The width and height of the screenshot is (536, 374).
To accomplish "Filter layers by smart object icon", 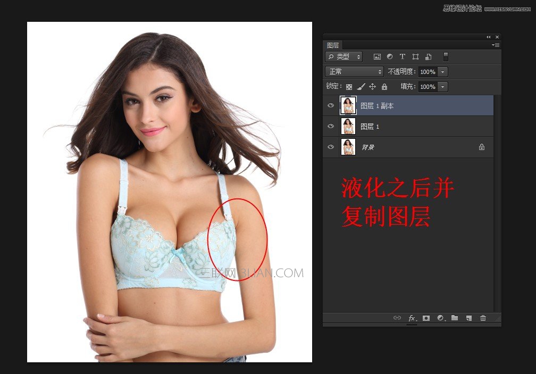I will click(x=429, y=57).
